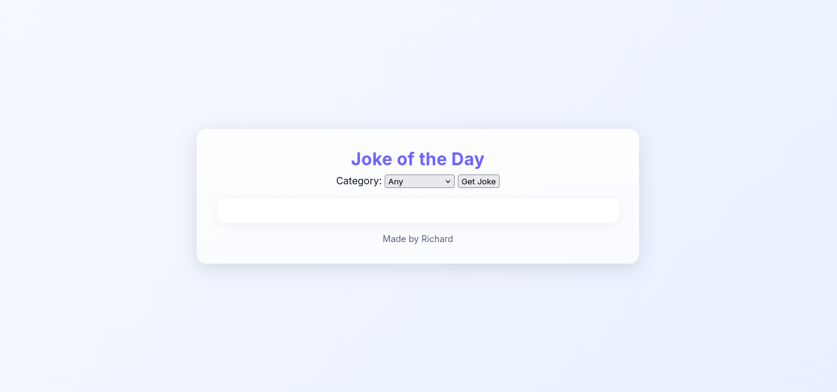The image size is (837, 392).
Task: Click the "Made by Richard" footer text
Action: pyautogui.click(x=418, y=239)
